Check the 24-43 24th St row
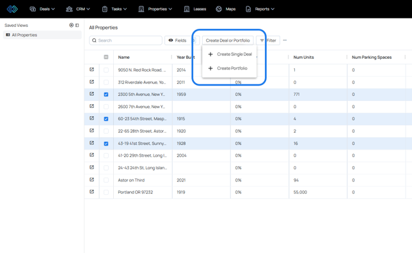 click(x=106, y=168)
